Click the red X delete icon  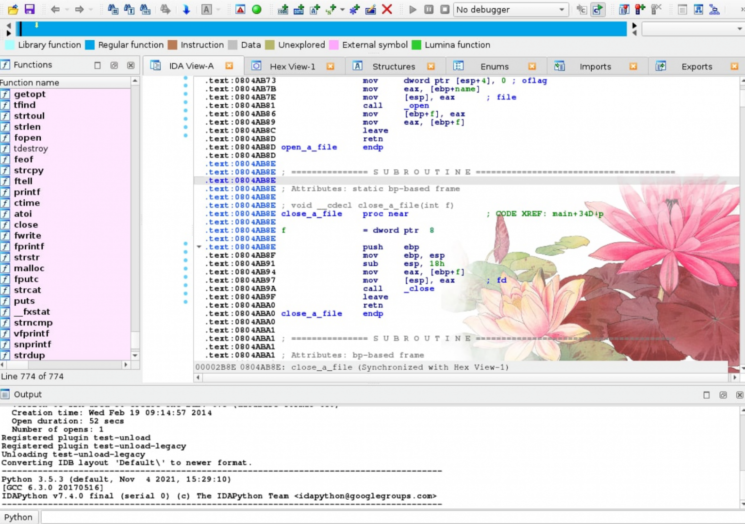click(x=387, y=9)
